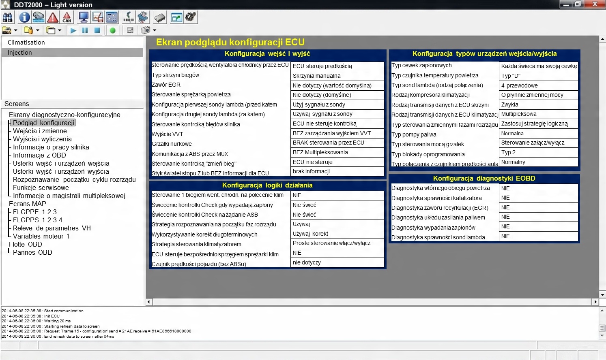Open the graph chart plotting icon

(98, 17)
